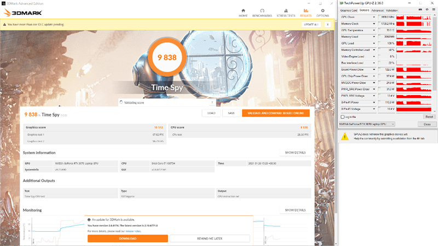Open the GPU Clock sensor dropdown

tap(374, 17)
